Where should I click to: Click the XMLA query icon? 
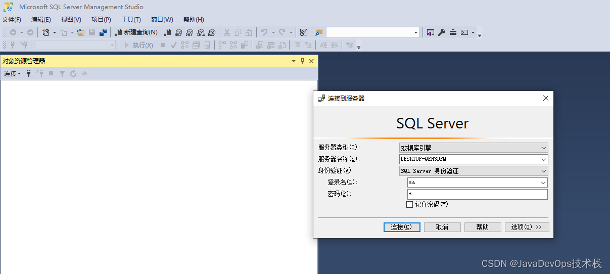[x=201, y=32]
